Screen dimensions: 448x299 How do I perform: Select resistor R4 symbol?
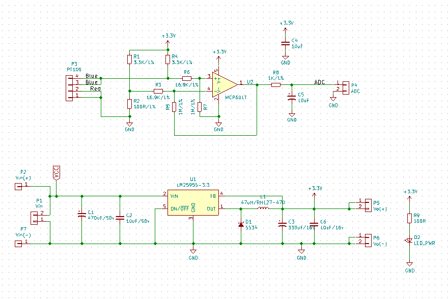click(167, 59)
